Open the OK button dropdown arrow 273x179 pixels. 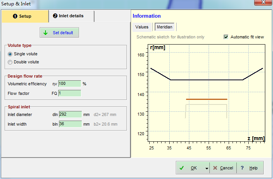pyautogui.click(x=207, y=168)
